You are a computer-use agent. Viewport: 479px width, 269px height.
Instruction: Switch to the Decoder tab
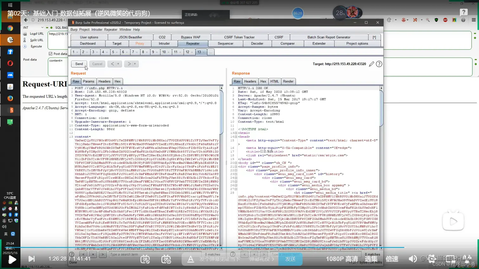[x=257, y=44]
